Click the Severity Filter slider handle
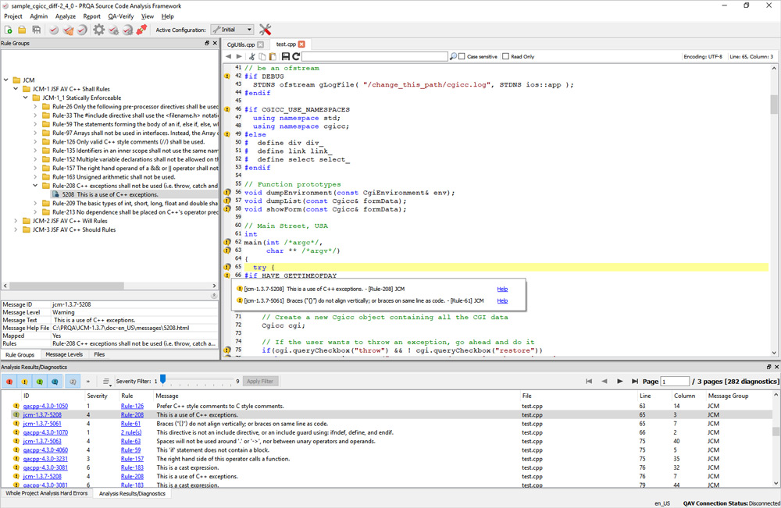 click(162, 380)
